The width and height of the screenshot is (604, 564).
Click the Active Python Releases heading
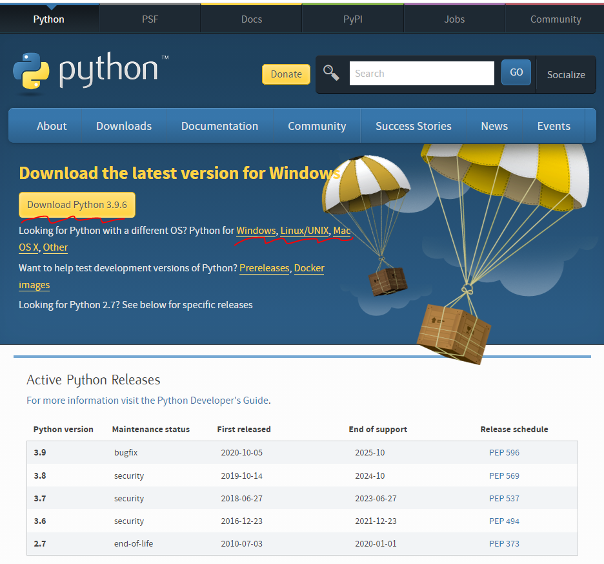[93, 380]
